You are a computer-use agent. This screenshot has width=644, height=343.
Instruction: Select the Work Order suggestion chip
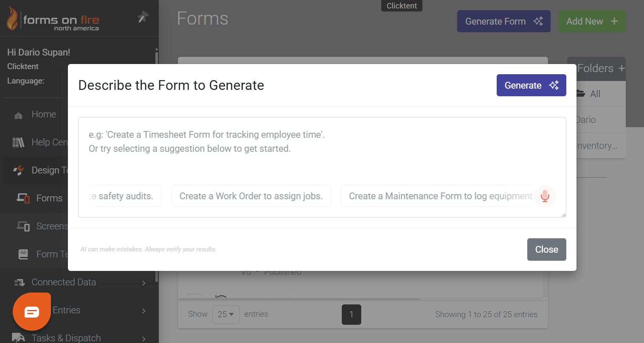tap(251, 196)
